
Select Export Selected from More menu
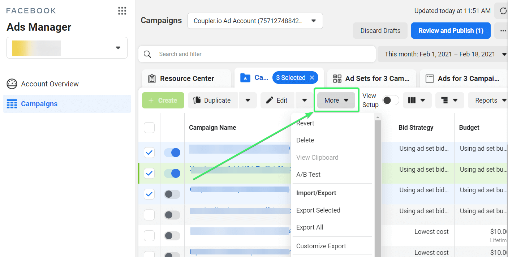318,210
